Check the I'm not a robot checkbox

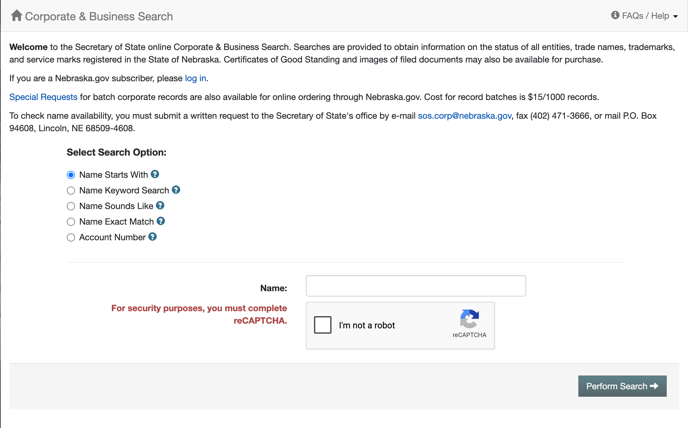323,325
